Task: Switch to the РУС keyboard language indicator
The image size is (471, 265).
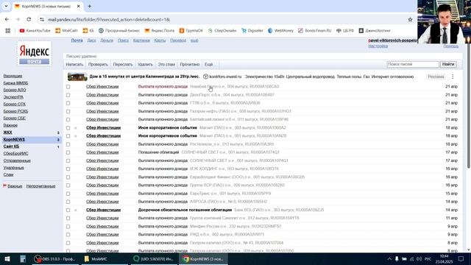Action: [x=428, y=258]
